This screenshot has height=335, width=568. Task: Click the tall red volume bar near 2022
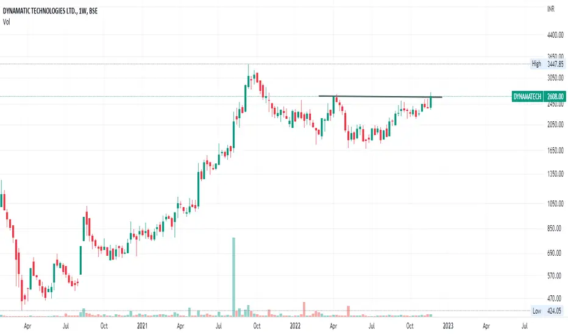(304, 309)
